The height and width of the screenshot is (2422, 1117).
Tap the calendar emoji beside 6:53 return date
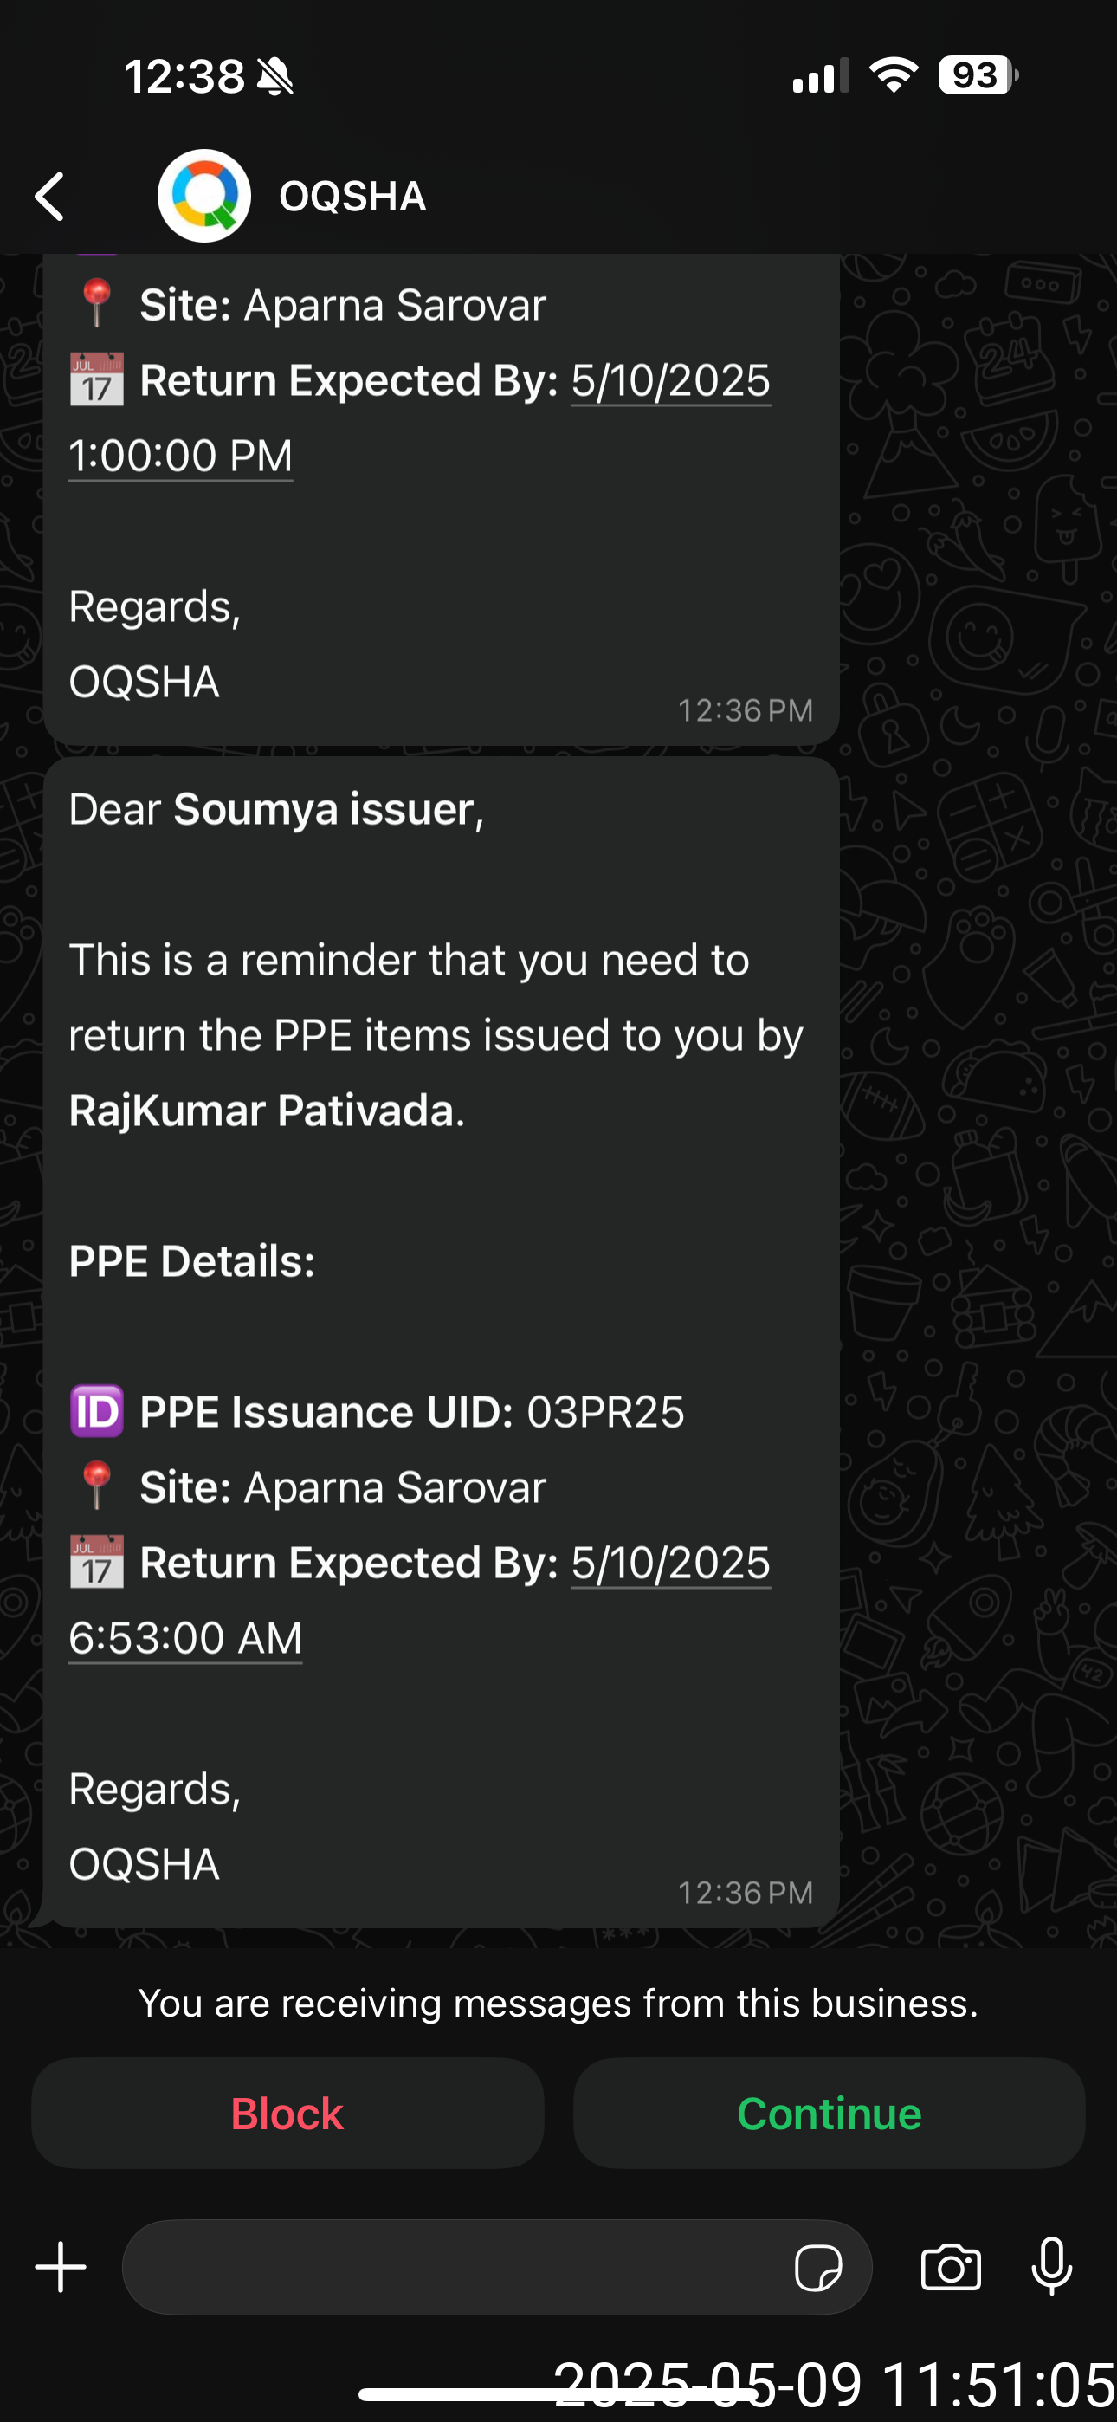click(x=97, y=1563)
